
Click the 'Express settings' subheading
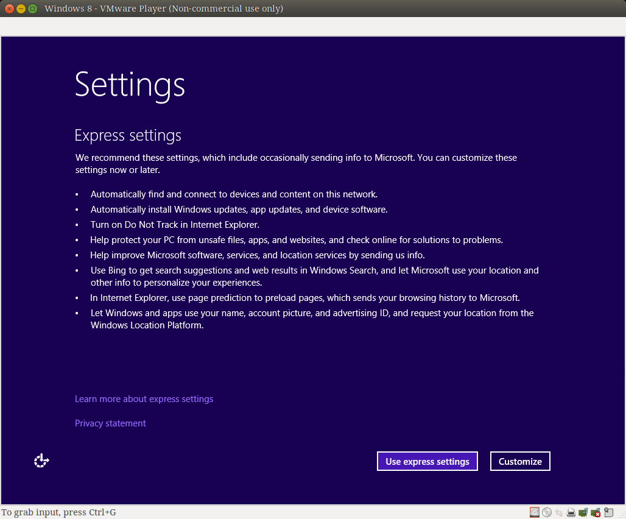(x=128, y=135)
